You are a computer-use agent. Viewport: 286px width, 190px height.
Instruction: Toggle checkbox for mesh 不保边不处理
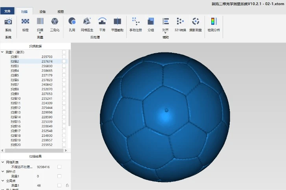click(x=59, y=167)
